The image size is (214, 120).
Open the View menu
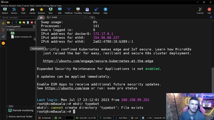click(x=19, y=6)
